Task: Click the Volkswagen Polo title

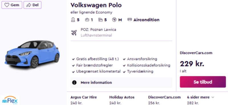Action: [x=96, y=5]
